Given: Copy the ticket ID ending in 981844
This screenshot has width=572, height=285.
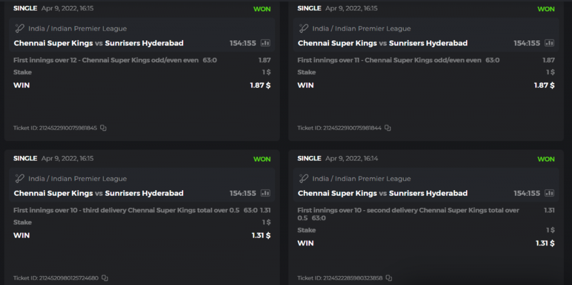Looking at the screenshot, I should click(x=388, y=128).
